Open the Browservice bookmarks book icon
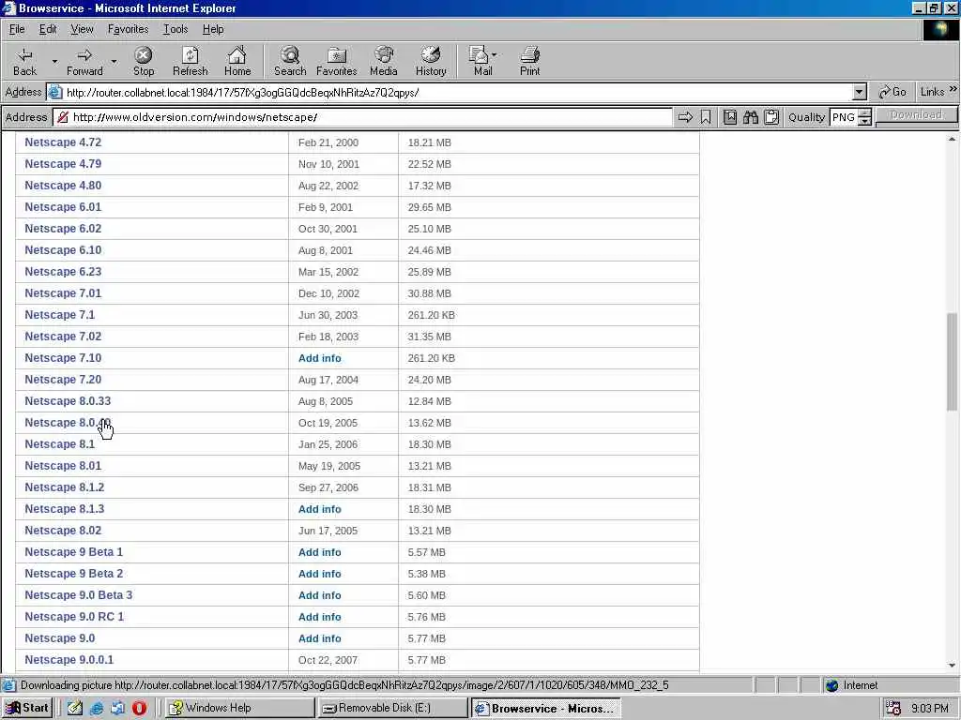The image size is (961, 720). pos(729,117)
